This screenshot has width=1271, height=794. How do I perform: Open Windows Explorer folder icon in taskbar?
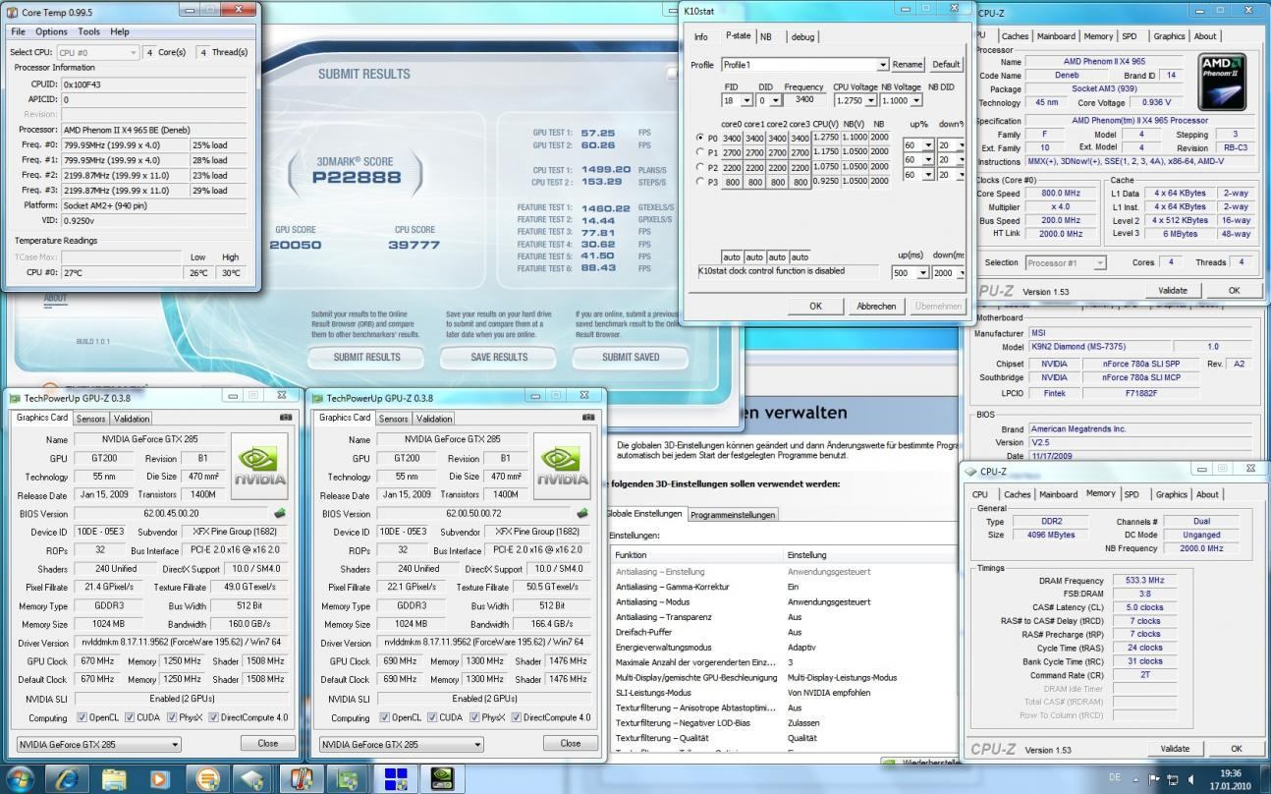[114, 779]
